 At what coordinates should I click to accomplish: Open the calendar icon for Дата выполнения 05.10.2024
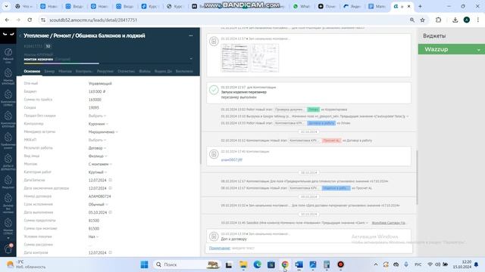(111, 212)
